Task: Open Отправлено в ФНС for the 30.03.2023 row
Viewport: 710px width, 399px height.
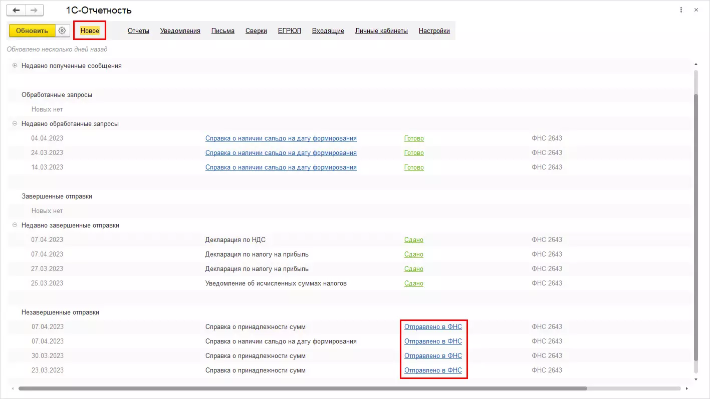Action: click(x=433, y=355)
